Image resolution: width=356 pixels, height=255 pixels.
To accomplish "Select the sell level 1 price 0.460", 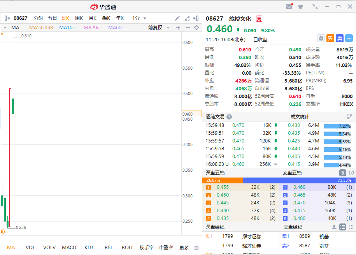I will tap(299, 187).
